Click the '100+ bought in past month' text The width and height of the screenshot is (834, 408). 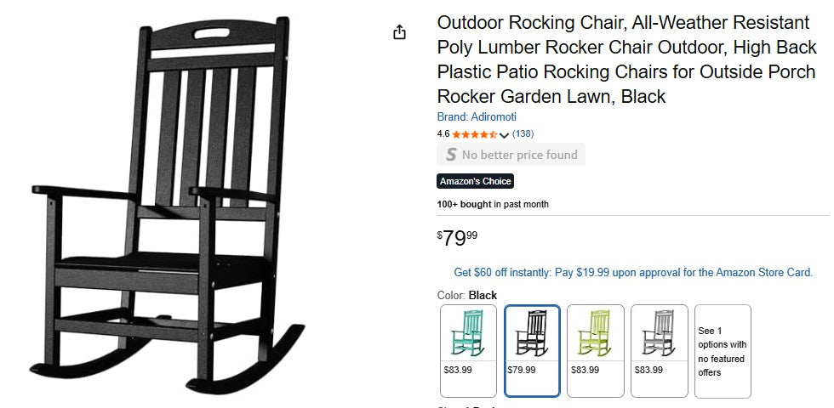493,205
